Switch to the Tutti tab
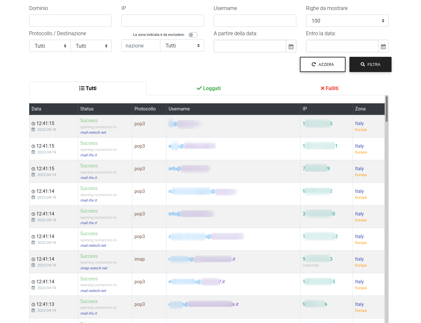421x323 pixels. click(x=88, y=88)
